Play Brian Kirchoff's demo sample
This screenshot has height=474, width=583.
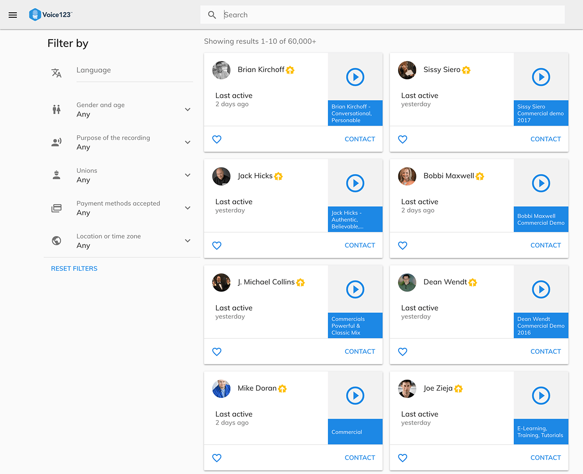pyautogui.click(x=355, y=77)
